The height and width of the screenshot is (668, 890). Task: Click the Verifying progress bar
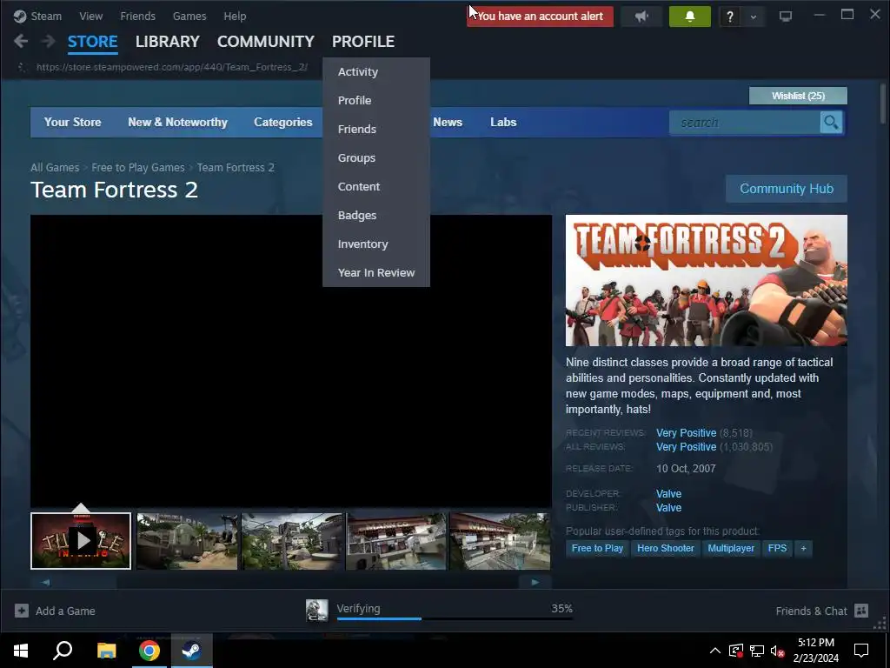point(455,618)
